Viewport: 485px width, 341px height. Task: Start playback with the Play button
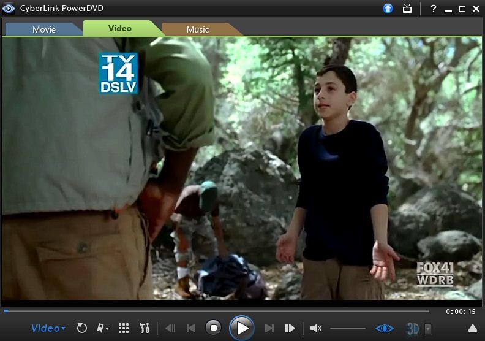pyautogui.click(x=242, y=328)
